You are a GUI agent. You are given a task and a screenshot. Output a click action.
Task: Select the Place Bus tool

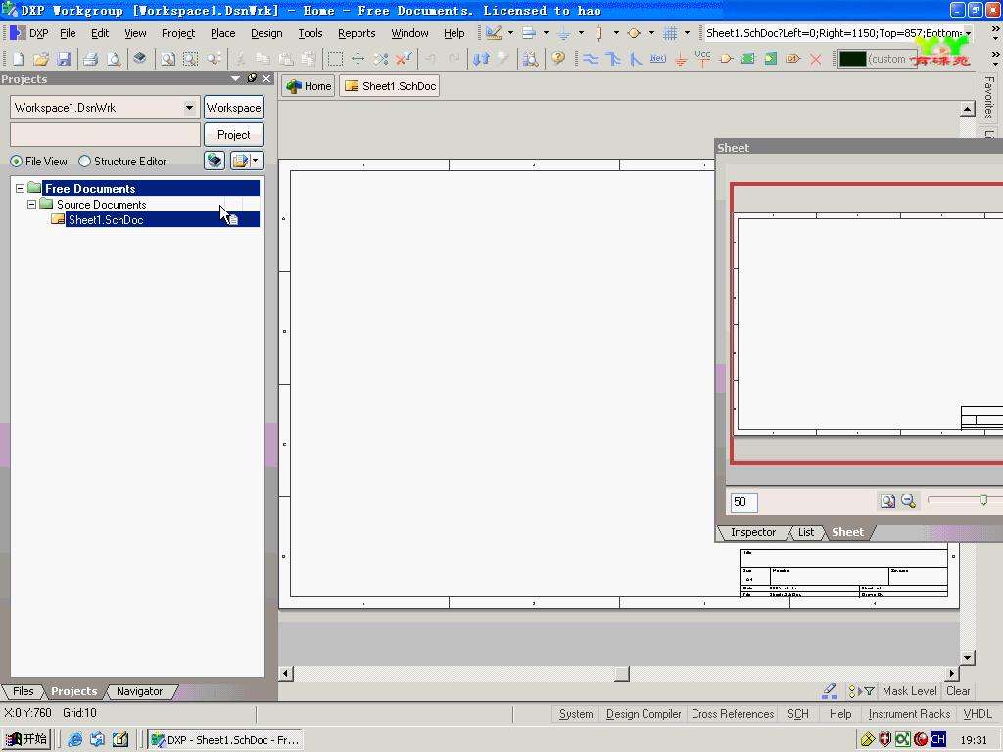(x=613, y=59)
